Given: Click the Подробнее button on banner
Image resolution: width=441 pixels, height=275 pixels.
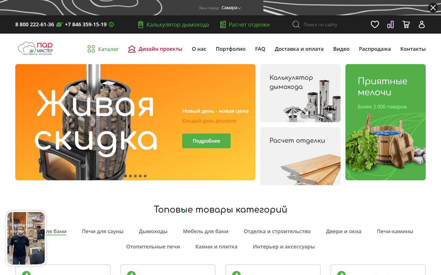Looking at the screenshot, I should [206, 141].
